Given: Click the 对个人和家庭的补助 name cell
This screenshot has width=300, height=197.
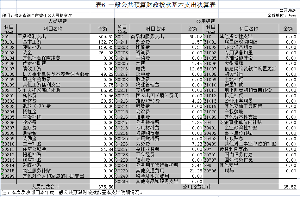Looking at the screenshot, I should point(39,90).
